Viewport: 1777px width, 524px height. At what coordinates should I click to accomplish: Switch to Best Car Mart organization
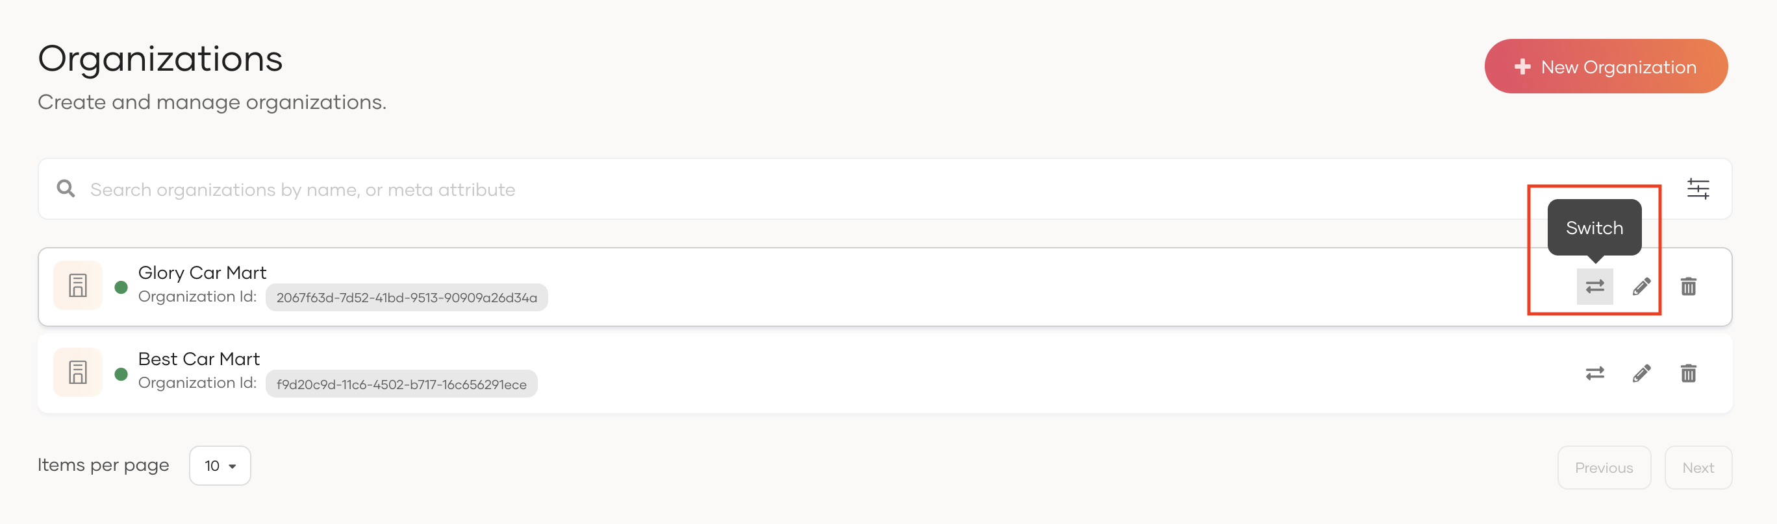1594,373
